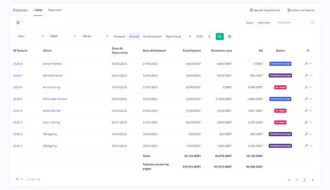330x190 pixels.
Task: Switch to the Récurrent tab
Action: (55, 10)
